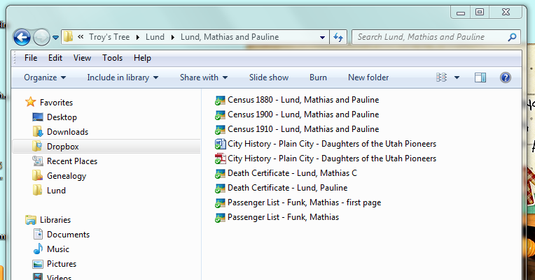535x280 pixels.
Task: Expand the Share with dropdown
Action: click(x=204, y=78)
